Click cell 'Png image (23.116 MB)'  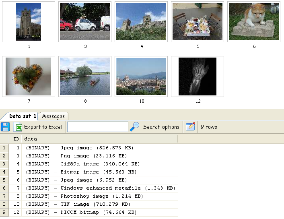(100, 156)
